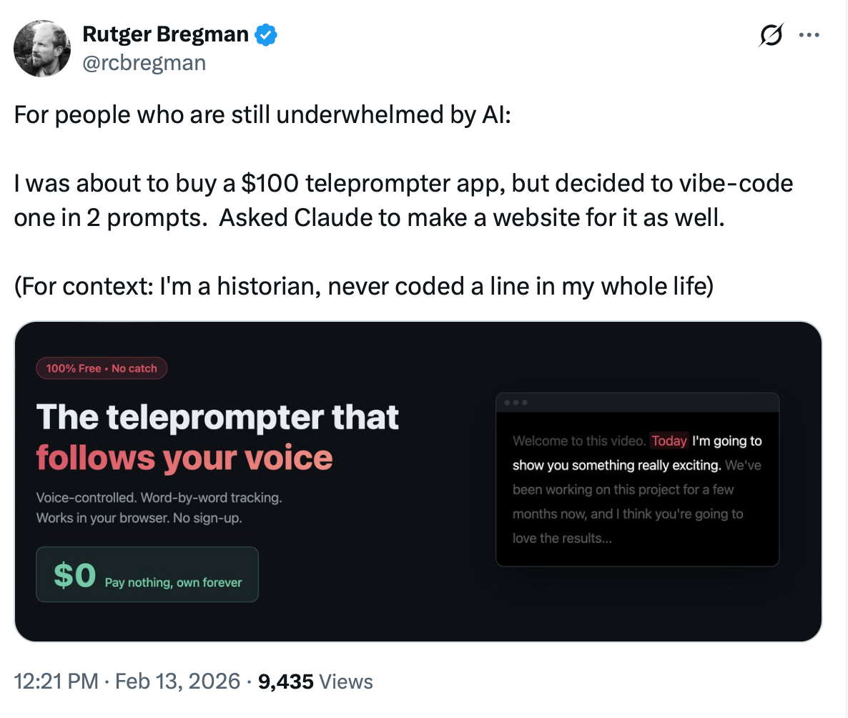848x718 pixels.
Task: Click the 12:21 PM Feb 13, 2026 timestamp
Action: point(127,682)
